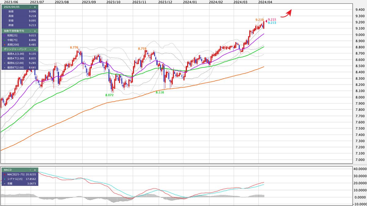Collapse the 2024/04/05 price panel with its minus

(30, 7)
